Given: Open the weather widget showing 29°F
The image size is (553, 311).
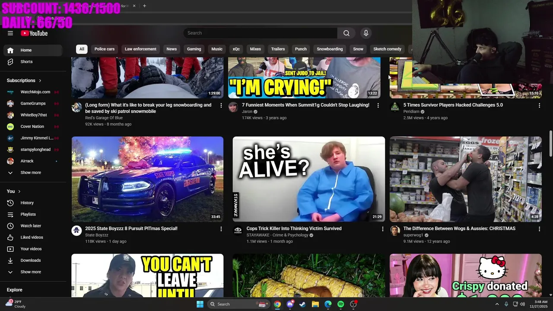Looking at the screenshot, I should (x=15, y=304).
